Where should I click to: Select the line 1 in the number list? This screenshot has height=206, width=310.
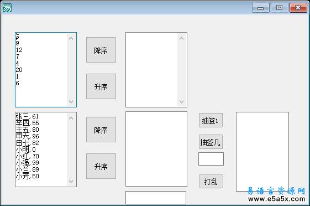[17, 76]
